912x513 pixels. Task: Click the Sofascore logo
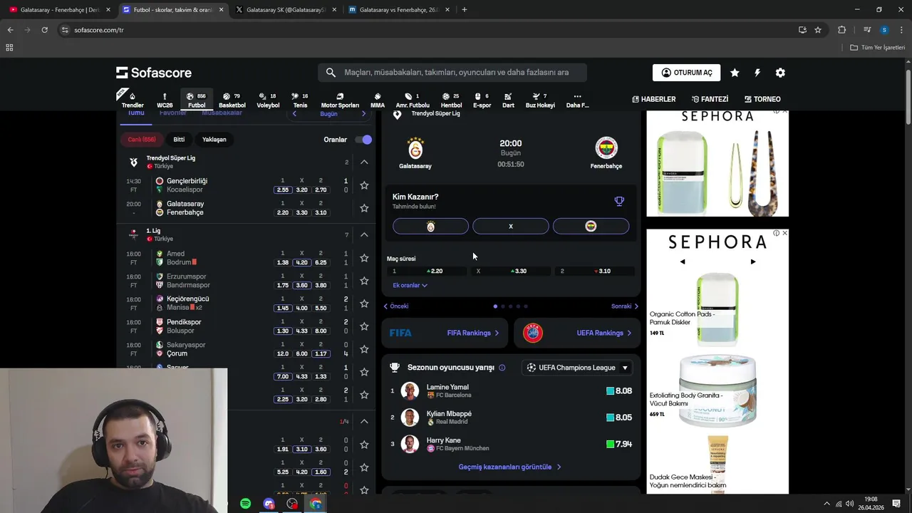pos(154,73)
